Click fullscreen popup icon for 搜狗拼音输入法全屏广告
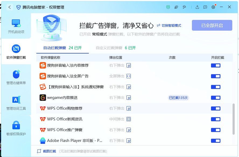The width and height of the screenshot is (239, 157). tap(129, 76)
